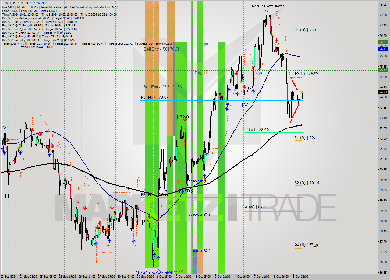Screen dimensions: 390x280
Task: Click the '| | | 72.8' wave label
Action: pyautogui.click(x=180, y=117)
